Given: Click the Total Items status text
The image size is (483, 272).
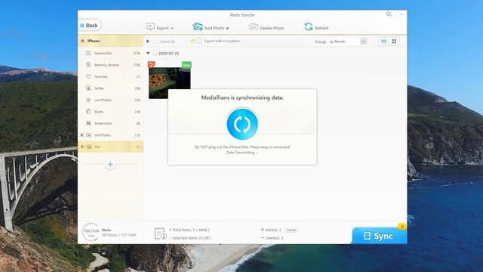Looking at the screenshot, I should [191, 230].
